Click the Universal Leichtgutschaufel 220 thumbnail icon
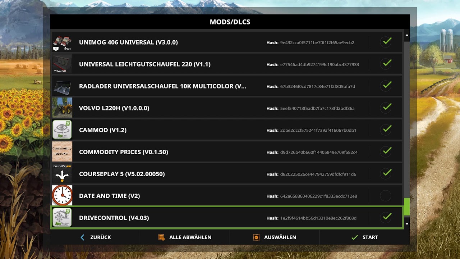Screen dimensions: 460x259 point(62,64)
